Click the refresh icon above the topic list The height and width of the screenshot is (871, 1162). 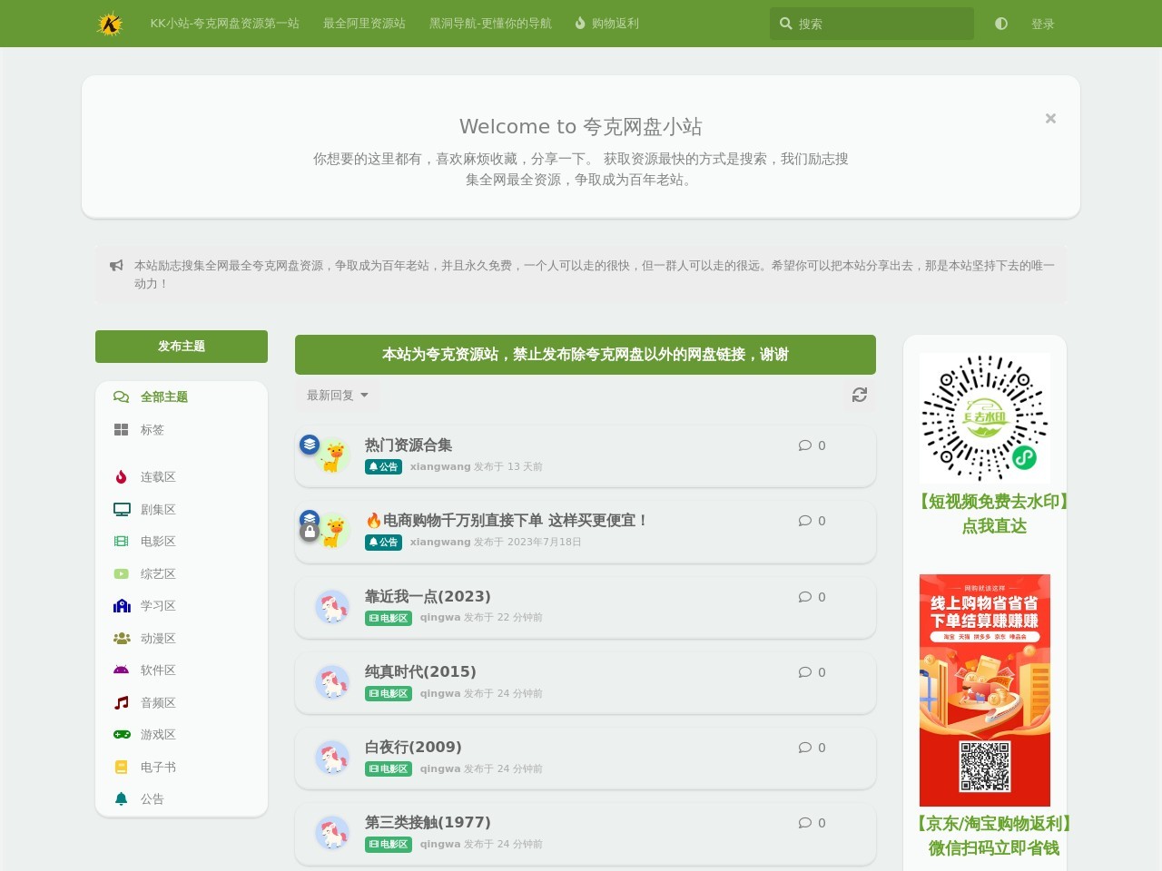859,395
